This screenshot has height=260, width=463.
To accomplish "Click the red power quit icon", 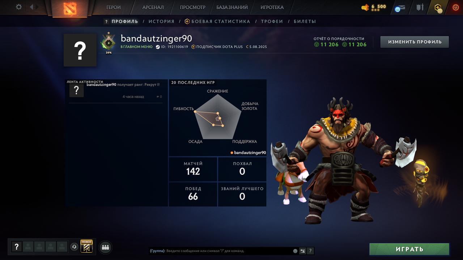I will point(455,7).
